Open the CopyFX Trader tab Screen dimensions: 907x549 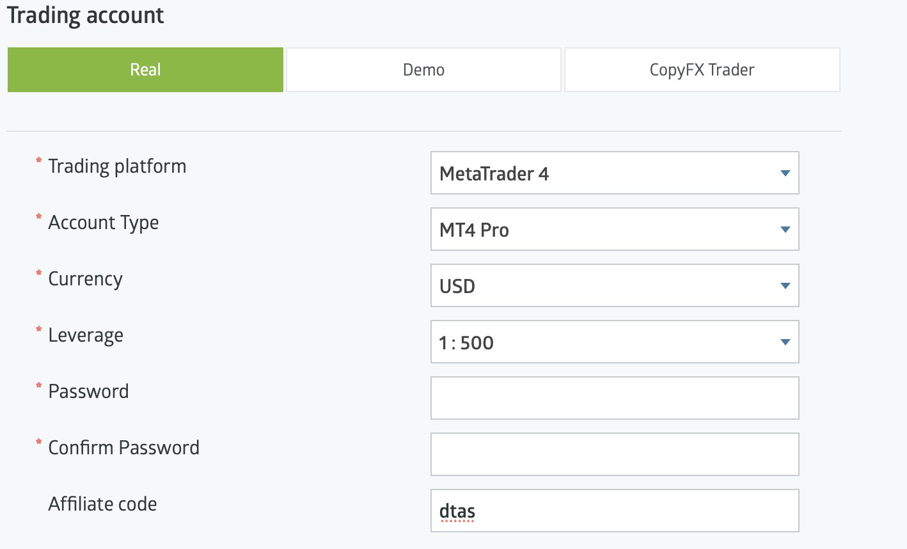(x=702, y=70)
